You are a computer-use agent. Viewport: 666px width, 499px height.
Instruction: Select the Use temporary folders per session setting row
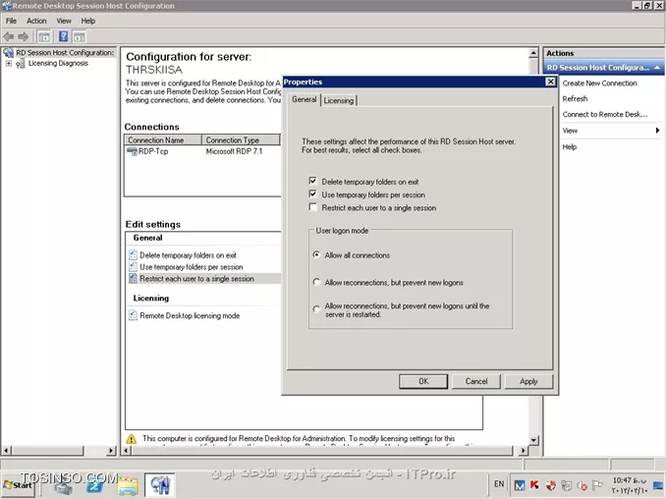click(x=192, y=267)
